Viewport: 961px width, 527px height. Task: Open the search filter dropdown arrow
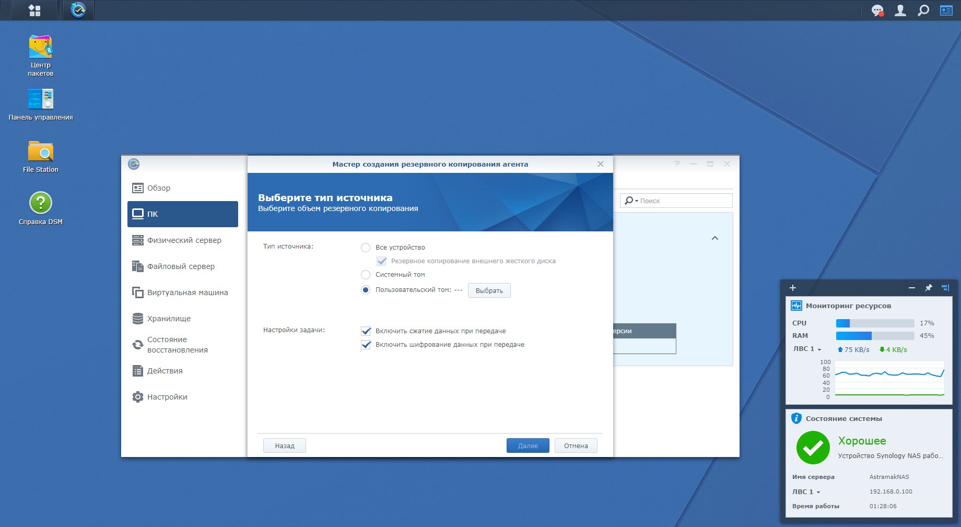tap(637, 201)
